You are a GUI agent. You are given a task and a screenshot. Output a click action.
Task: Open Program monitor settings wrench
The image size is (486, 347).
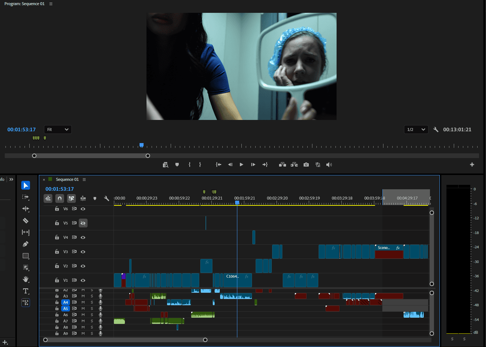tap(436, 129)
